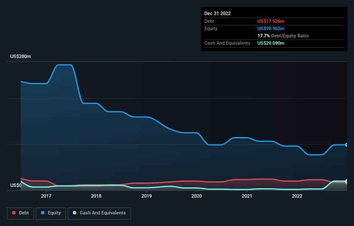Click the Cash And Equivalents tooltip label
This screenshot has height=226, width=354.
[227, 43]
